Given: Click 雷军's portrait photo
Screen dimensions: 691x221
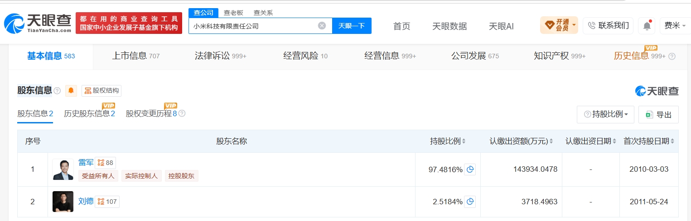Looking at the screenshot, I should click(x=63, y=169).
